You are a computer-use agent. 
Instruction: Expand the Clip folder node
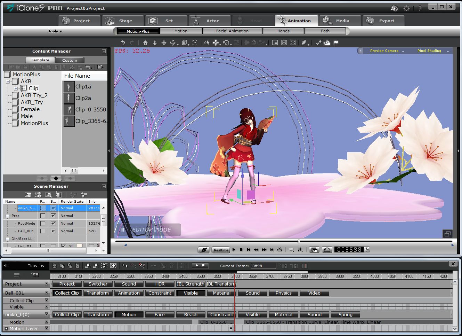click(16, 88)
